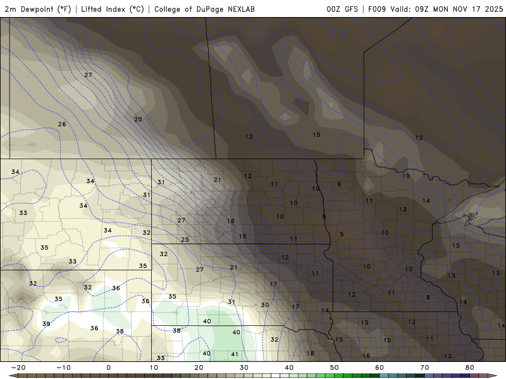Click the map dewpoint value 27 nearest the top
506x379 pixels.
[88, 75]
